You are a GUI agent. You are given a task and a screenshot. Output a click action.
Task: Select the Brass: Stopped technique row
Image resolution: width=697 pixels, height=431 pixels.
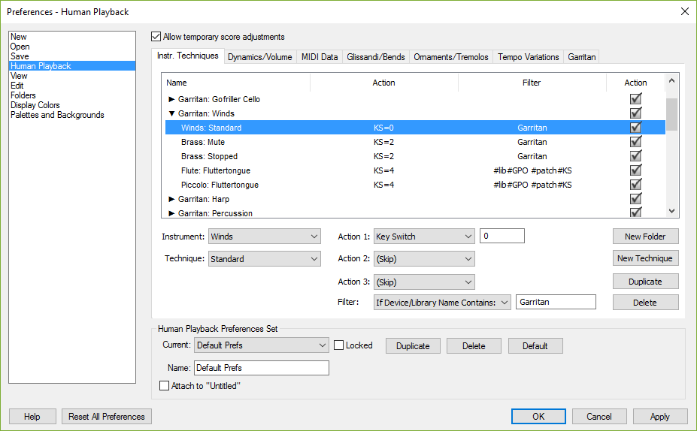click(x=415, y=156)
